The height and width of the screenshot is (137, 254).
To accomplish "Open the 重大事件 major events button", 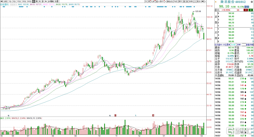I will pos(160,1).
